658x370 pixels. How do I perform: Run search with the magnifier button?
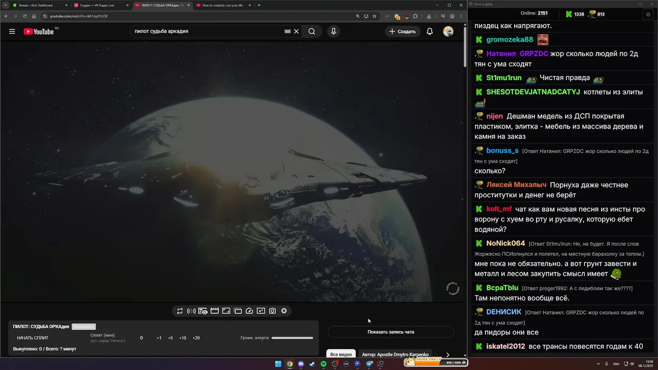click(312, 31)
